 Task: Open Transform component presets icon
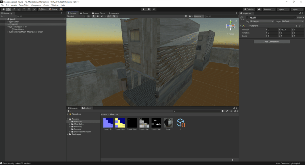tap(300, 26)
